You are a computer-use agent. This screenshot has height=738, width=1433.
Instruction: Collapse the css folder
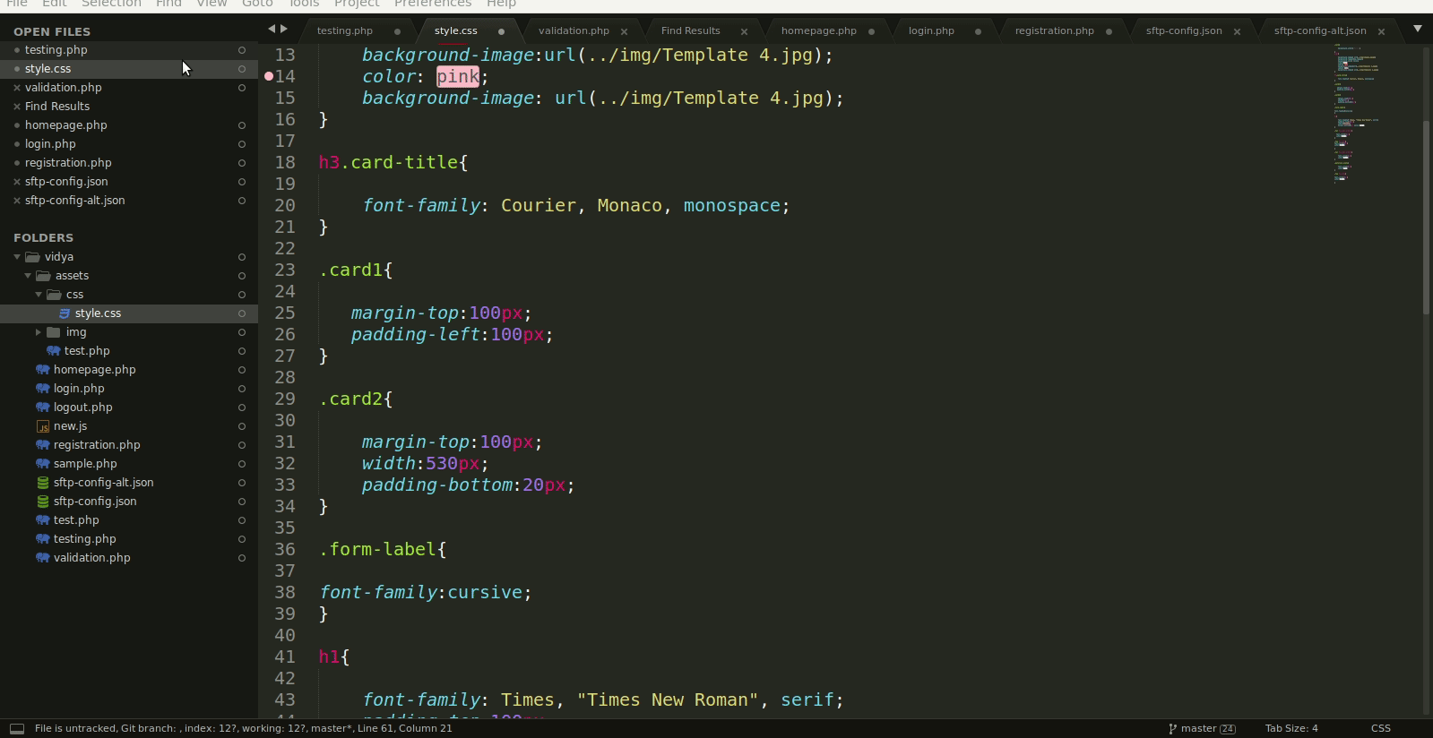(39, 295)
